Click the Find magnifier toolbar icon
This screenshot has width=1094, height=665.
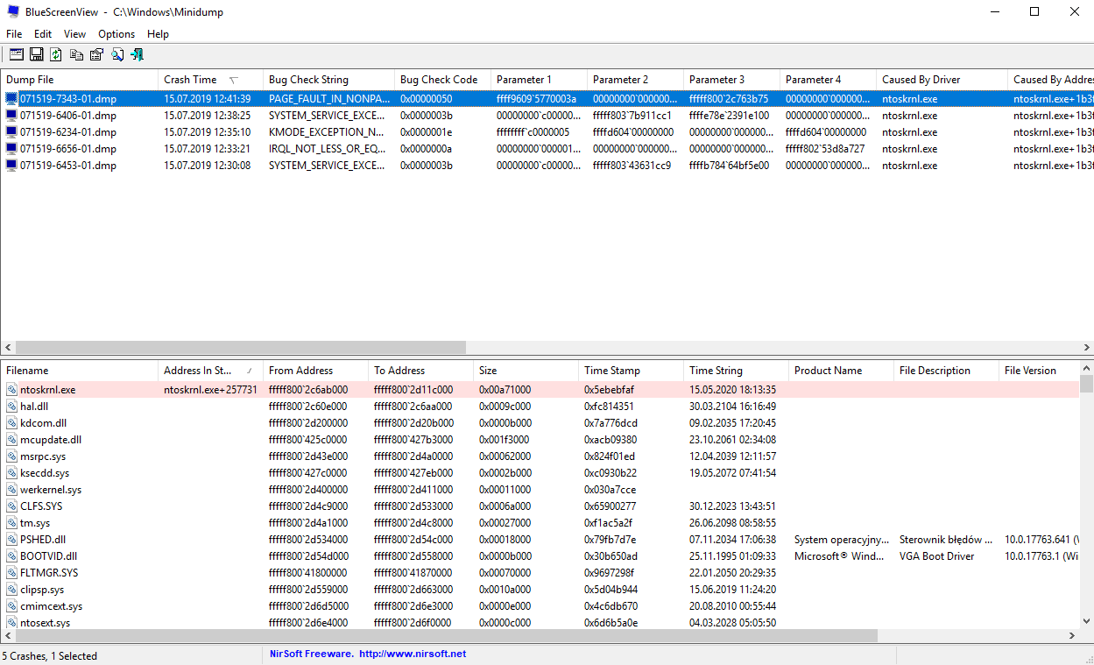[x=116, y=54]
